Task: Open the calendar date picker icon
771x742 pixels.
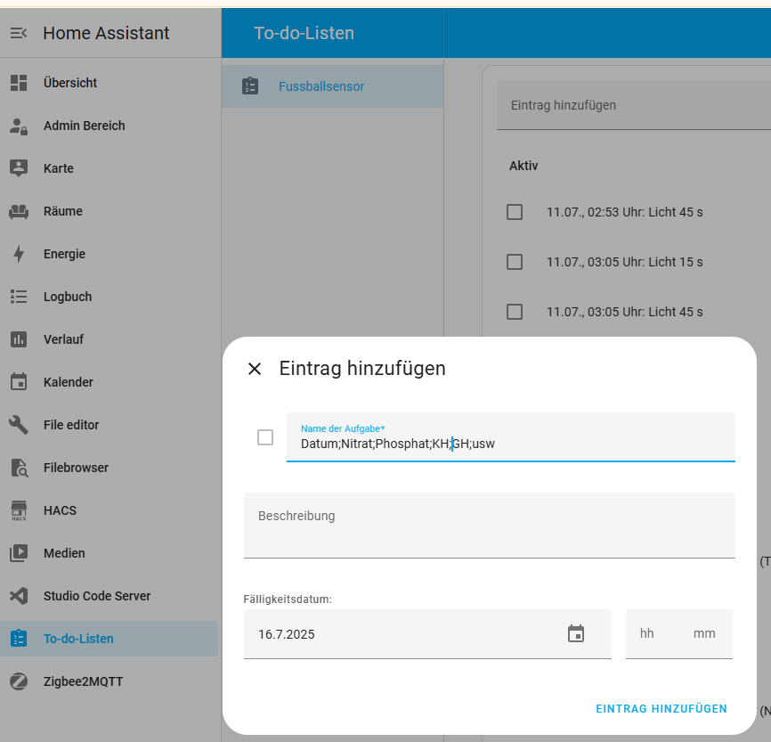Action: 576,634
